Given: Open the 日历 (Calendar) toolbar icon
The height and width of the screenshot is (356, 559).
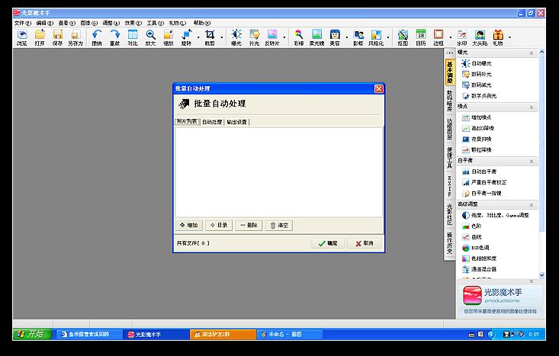Looking at the screenshot, I should pos(421,37).
